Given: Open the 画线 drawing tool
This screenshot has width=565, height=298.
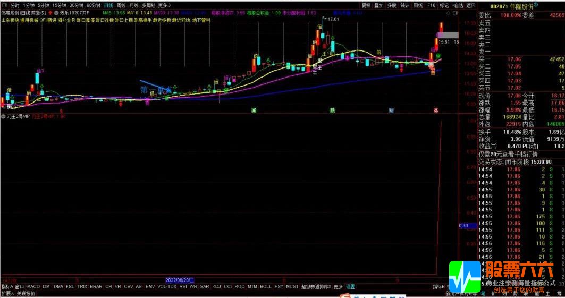Looking at the screenshot, I should (418, 5).
